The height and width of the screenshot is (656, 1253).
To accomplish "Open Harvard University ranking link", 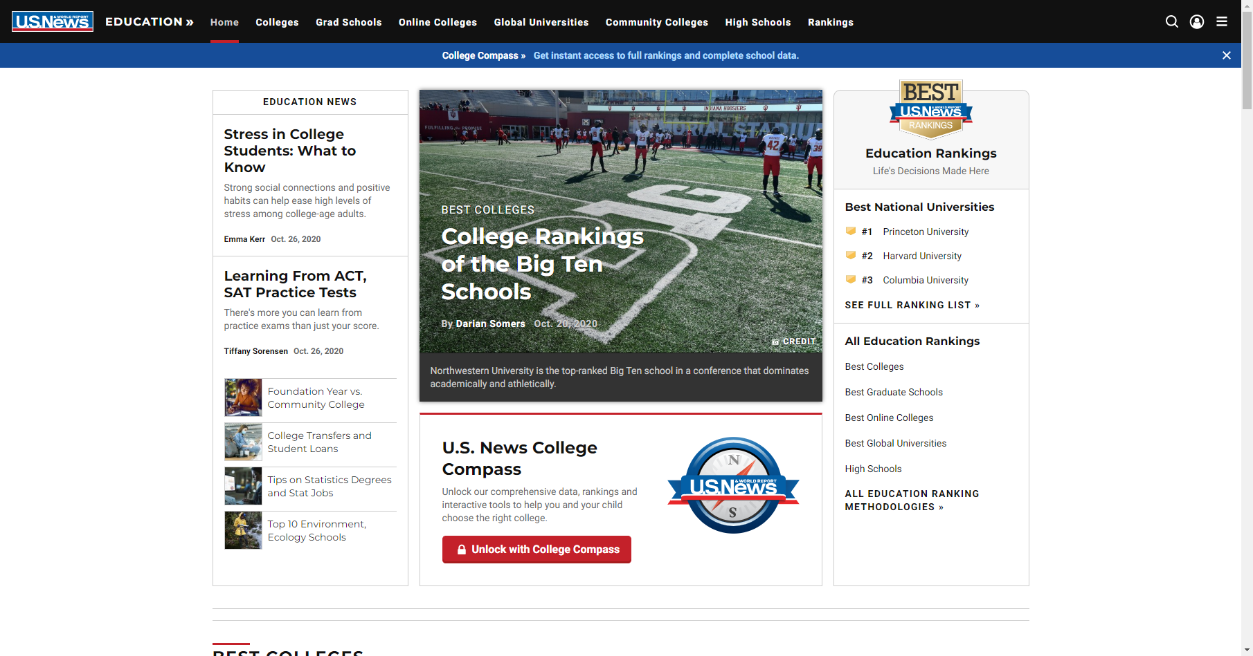I will [921, 256].
